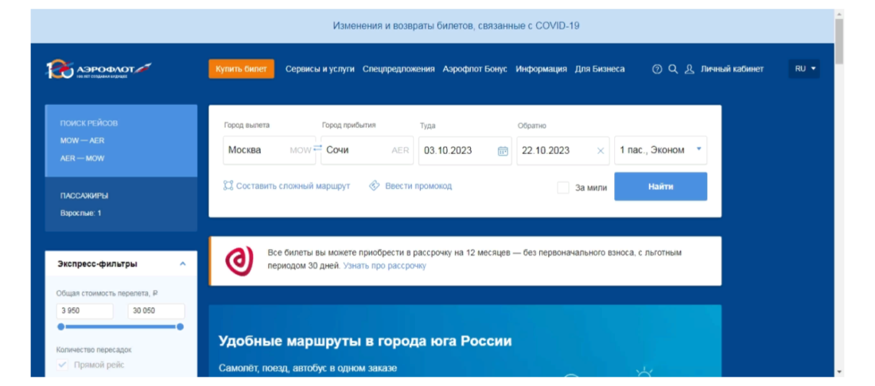This screenshot has width=875, height=386.
Task: Click the minimum price 3 950 field
Action: (x=85, y=311)
